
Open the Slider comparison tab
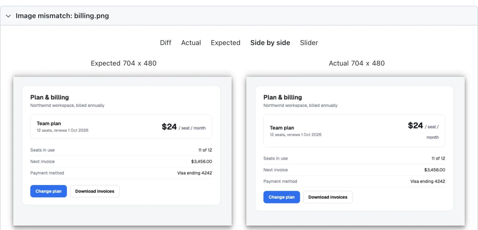pyautogui.click(x=309, y=43)
